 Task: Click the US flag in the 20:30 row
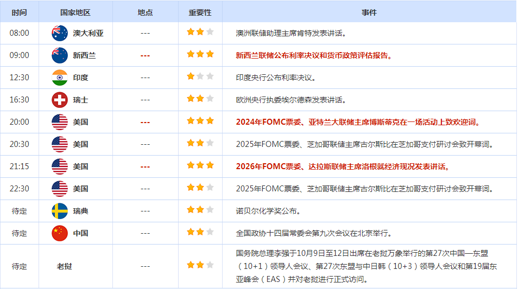click(60, 144)
